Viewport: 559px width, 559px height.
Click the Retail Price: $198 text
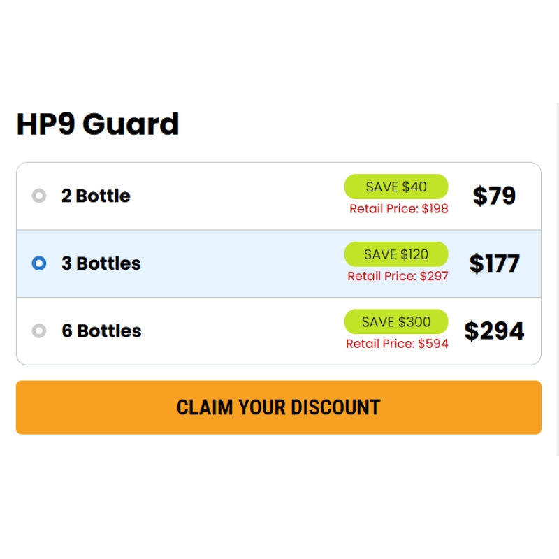[x=398, y=208]
